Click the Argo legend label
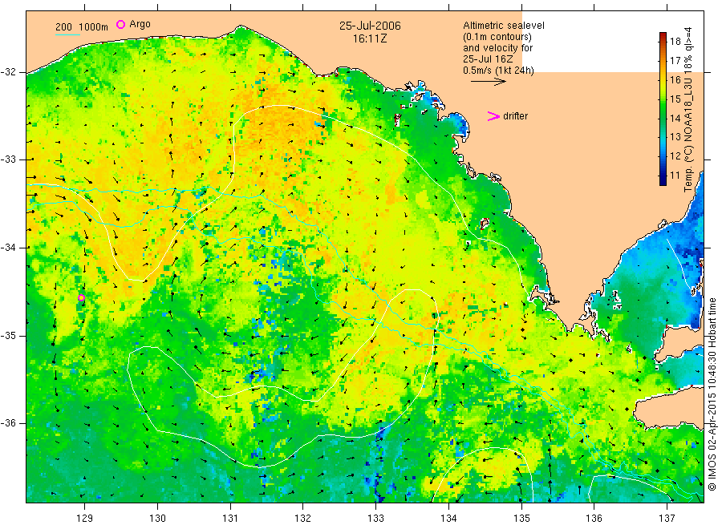Screen dimensions: 722x529 [x=140, y=24]
